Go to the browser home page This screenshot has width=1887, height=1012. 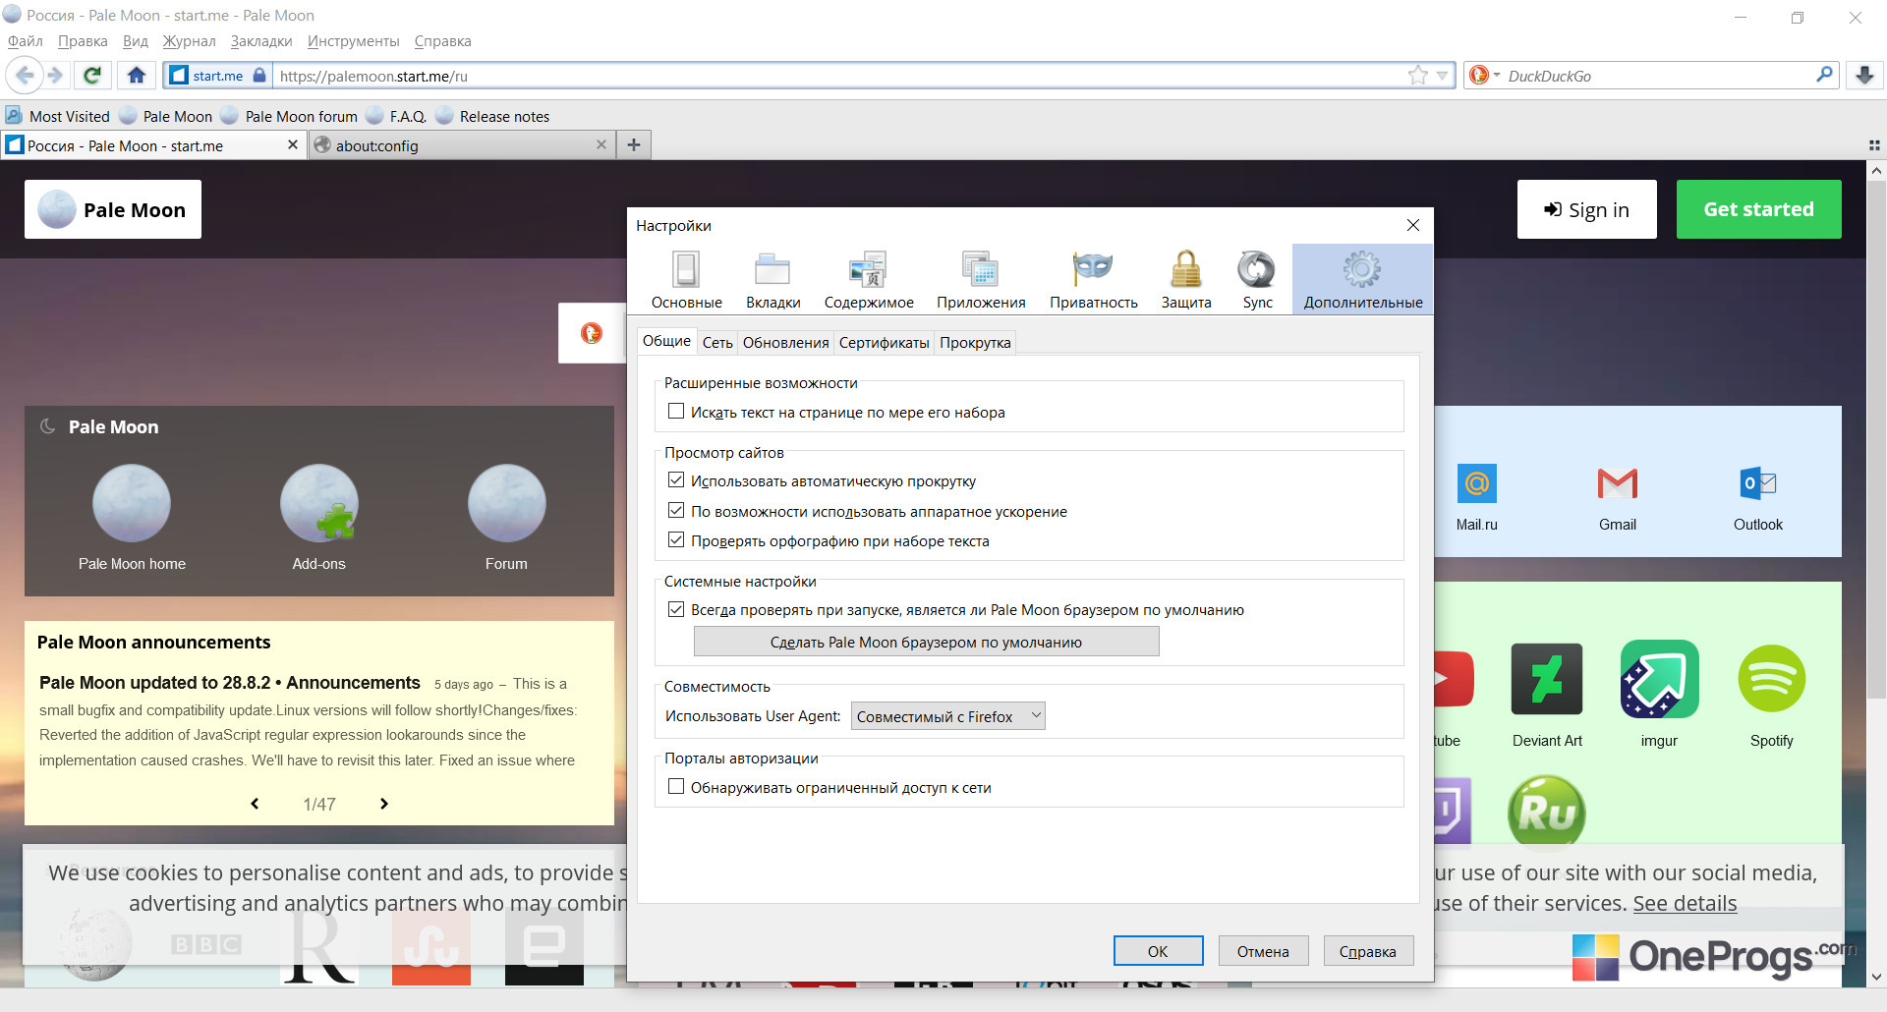[137, 76]
